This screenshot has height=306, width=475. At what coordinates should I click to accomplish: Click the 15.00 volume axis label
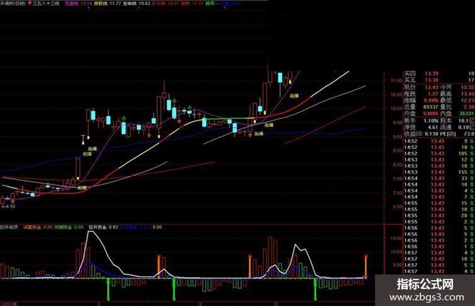click(397, 239)
